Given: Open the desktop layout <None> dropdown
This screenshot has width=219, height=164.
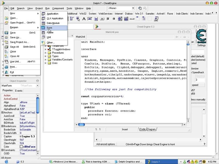Looking at the screenshot, I should [133, 8].
